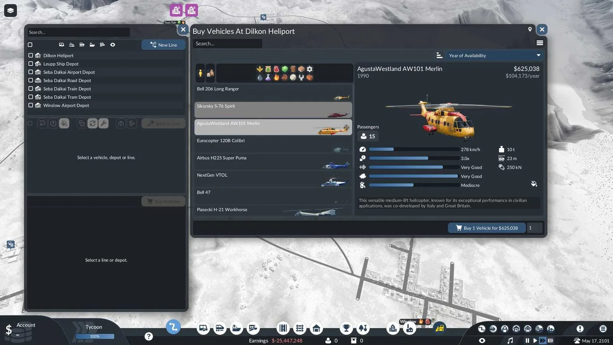The width and height of the screenshot is (613, 345).
Task: Open aircraft construction menu in bottom bar
Action: click(x=253, y=328)
